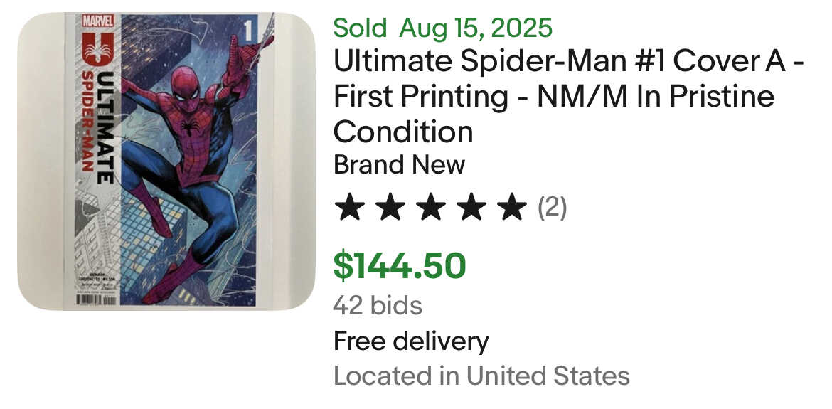Click the Brand New condition text
Viewport: 832px width, 409px height.
click(399, 164)
